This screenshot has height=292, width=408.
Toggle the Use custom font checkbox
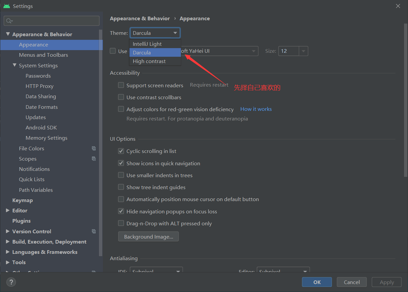[113, 51]
